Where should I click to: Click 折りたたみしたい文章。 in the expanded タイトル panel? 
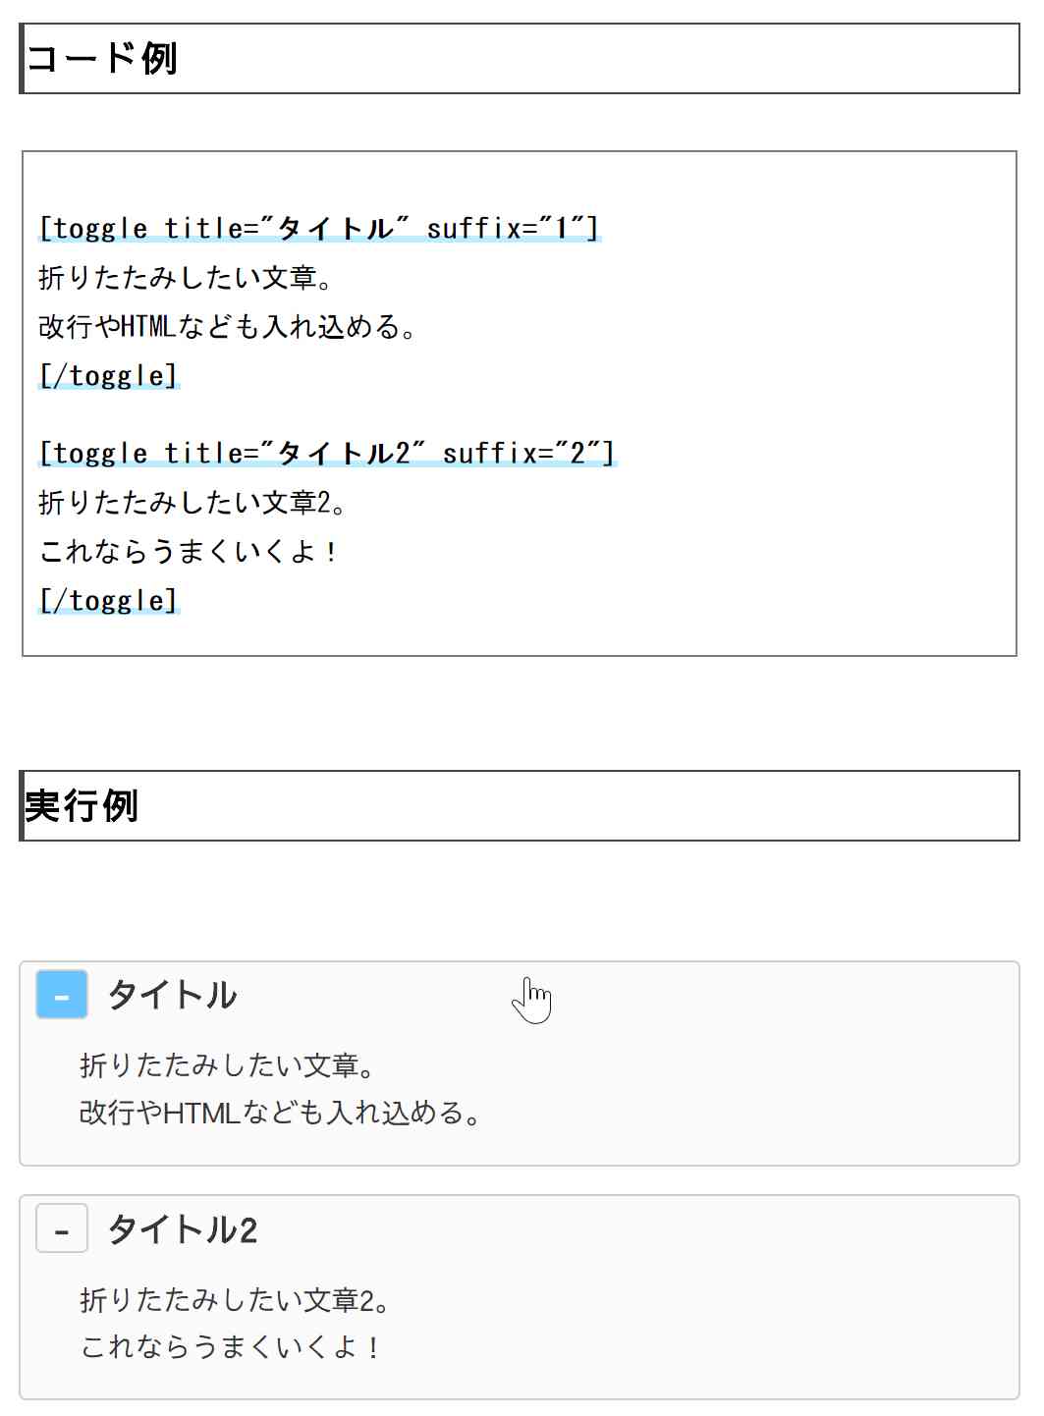tap(228, 1065)
